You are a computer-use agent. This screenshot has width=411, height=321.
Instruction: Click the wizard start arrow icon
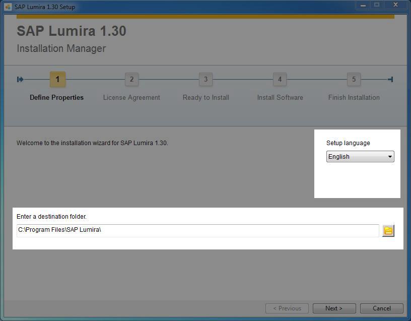tap(20, 79)
